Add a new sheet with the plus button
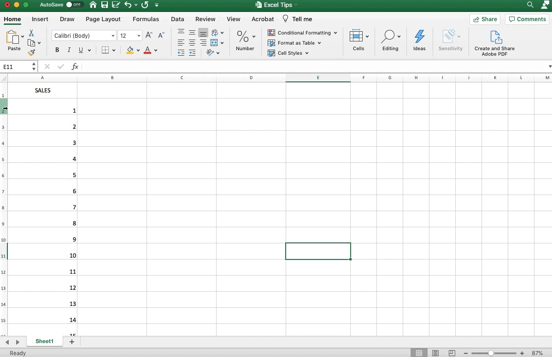This screenshot has height=357, width=552. point(71,341)
